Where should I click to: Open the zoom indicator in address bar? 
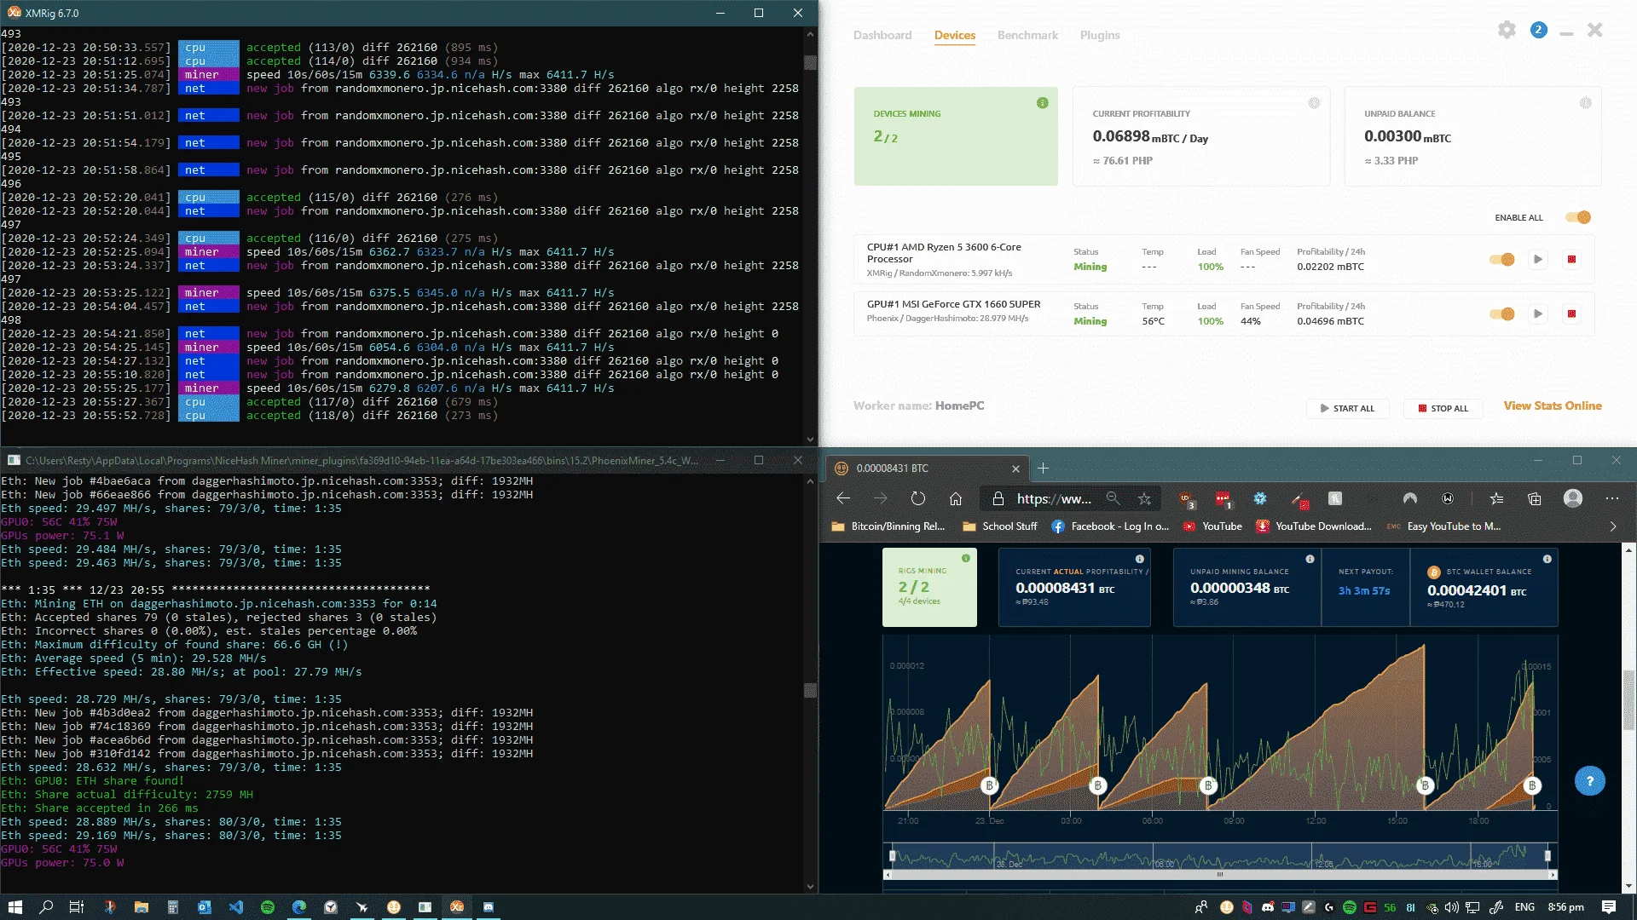point(1113,498)
